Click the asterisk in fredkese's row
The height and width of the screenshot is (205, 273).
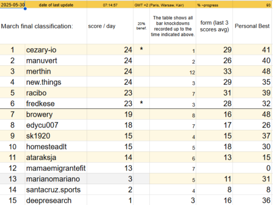click(x=141, y=103)
